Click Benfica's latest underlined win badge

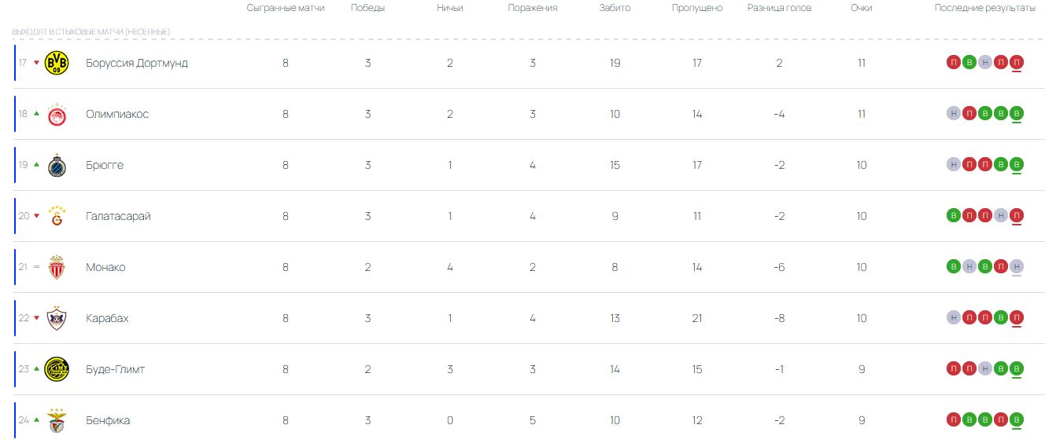point(1017,420)
